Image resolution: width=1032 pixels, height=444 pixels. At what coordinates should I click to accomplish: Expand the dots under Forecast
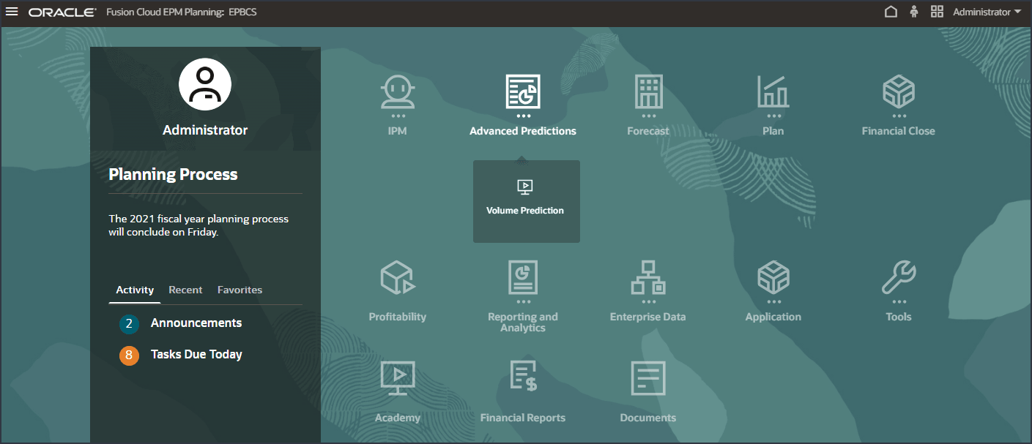[648, 116]
